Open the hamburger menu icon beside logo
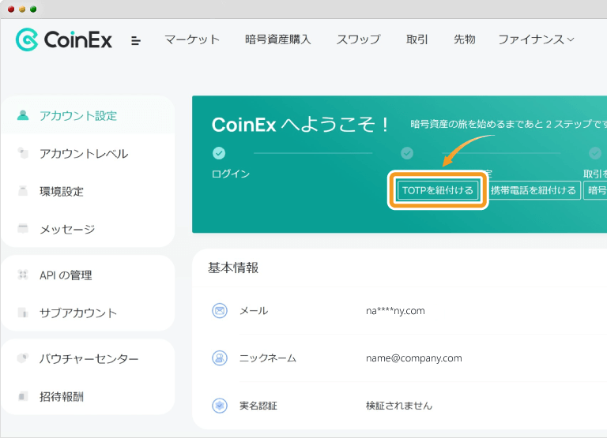Screen dimensions: 607x438 [135, 40]
